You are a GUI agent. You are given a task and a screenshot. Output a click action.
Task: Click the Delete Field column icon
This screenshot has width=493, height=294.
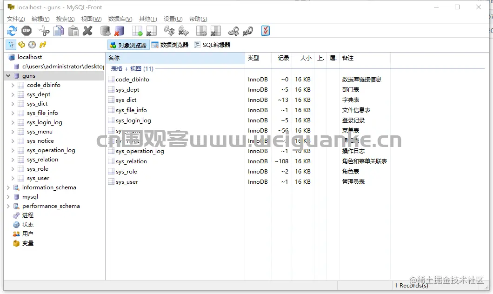pos(216,31)
